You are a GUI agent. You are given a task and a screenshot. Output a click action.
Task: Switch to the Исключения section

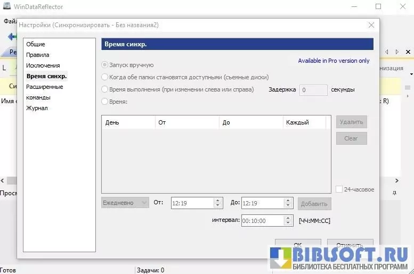pyautogui.click(x=43, y=65)
